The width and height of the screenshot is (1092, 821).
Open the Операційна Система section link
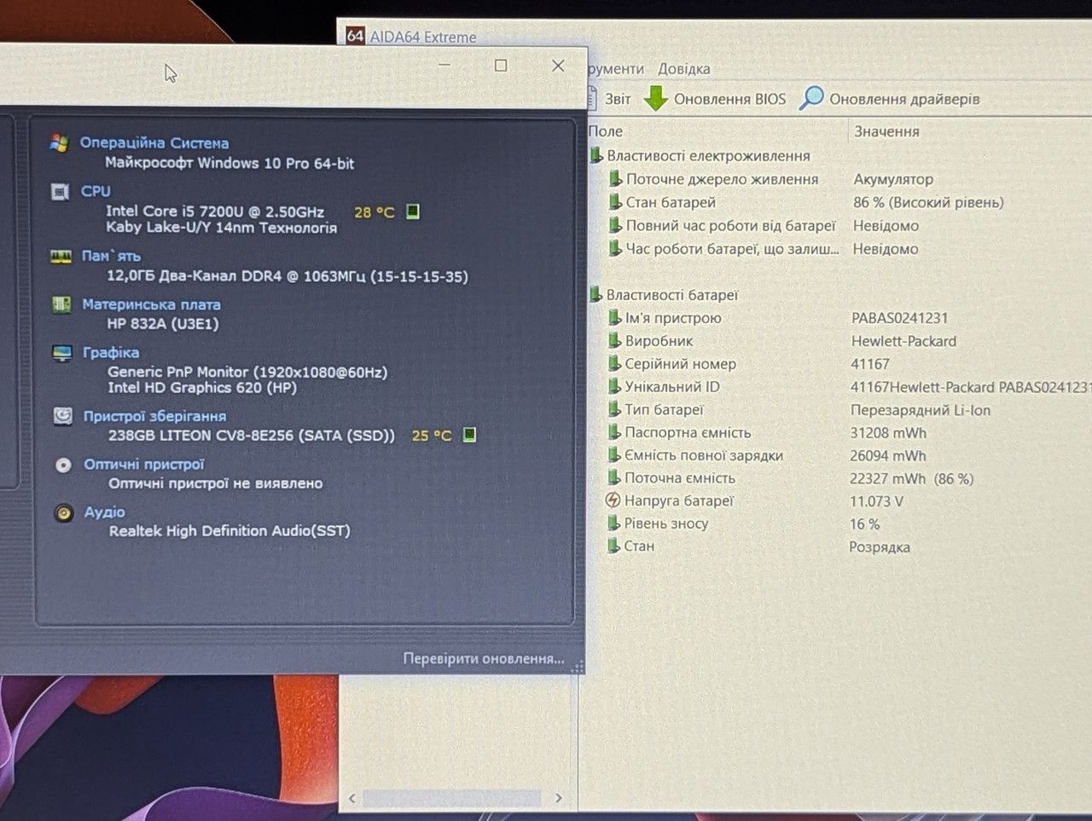[x=154, y=143]
